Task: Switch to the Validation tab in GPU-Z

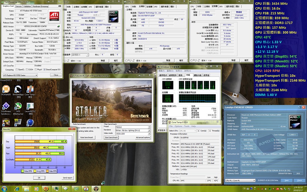Action: coord(27,6)
